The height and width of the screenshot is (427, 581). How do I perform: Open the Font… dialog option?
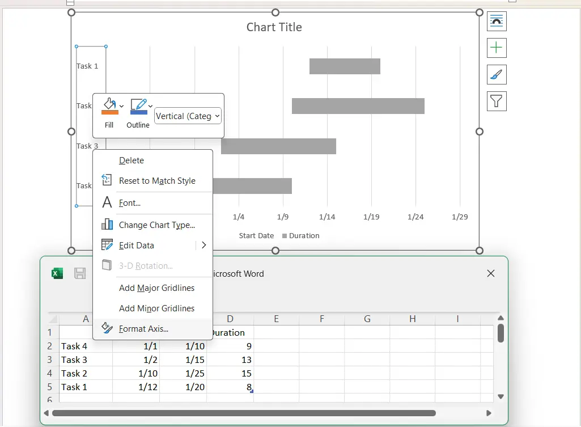(x=130, y=203)
